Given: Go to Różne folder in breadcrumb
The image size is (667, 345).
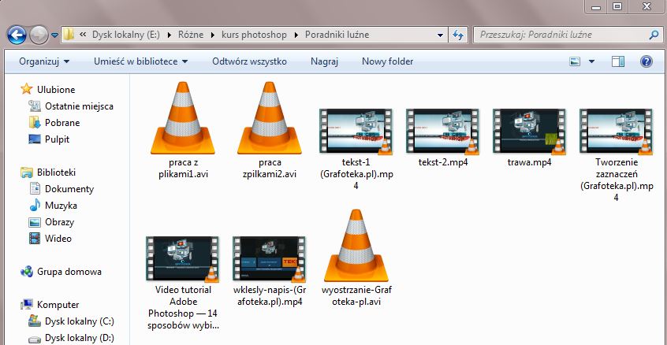Looking at the screenshot, I should point(191,35).
